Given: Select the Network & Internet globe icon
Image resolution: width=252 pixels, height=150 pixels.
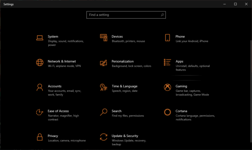Looking at the screenshot, I should [x=40, y=63].
